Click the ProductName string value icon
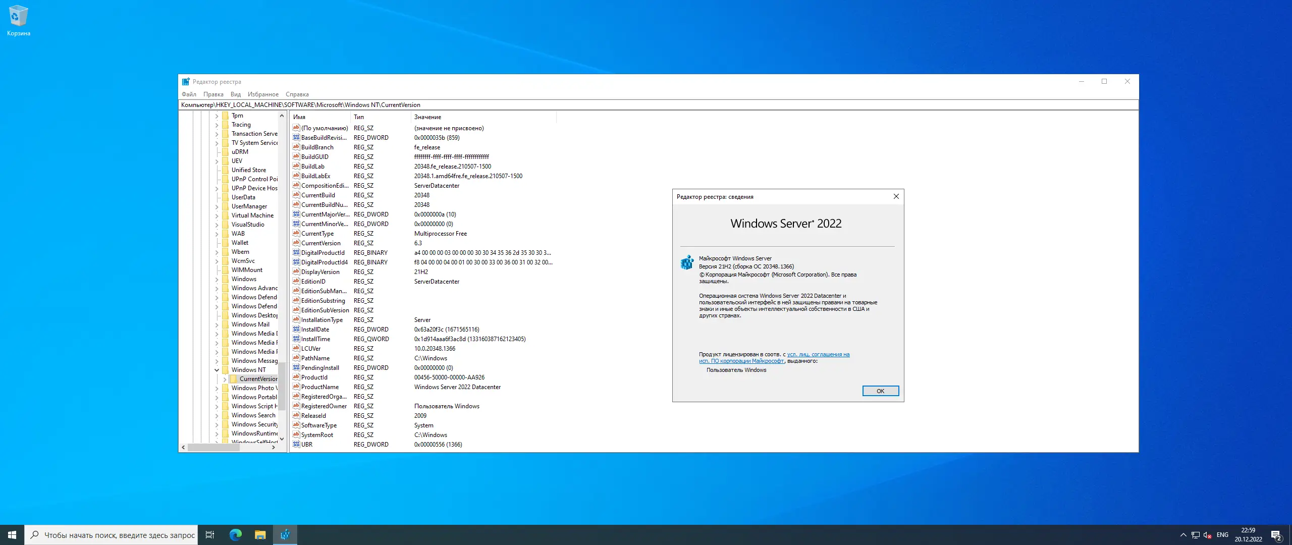 click(296, 387)
